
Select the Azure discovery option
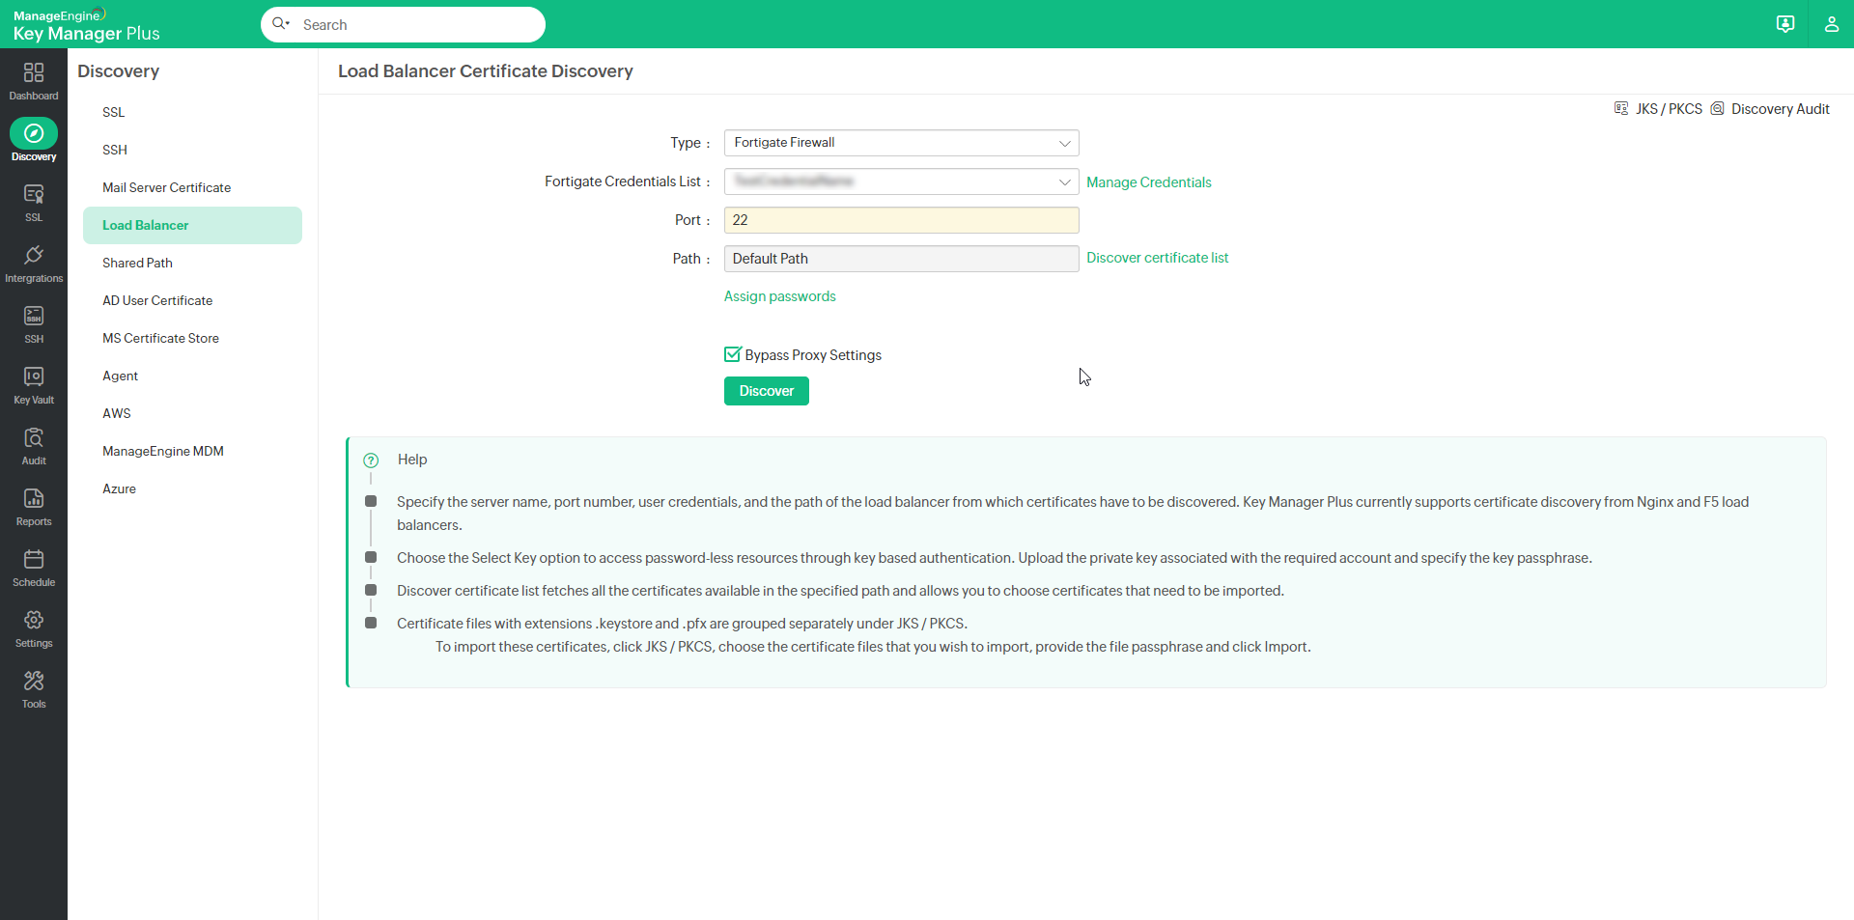point(118,488)
